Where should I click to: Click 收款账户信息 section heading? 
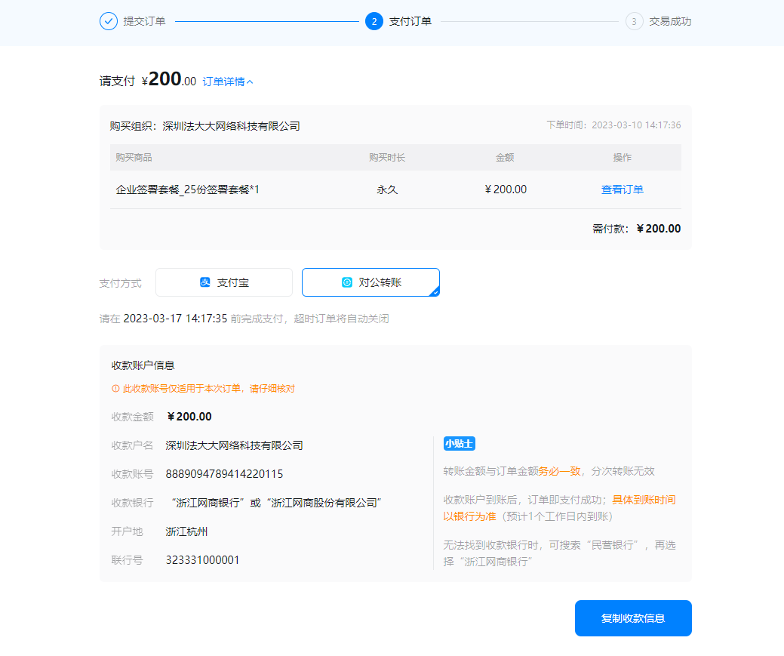(x=143, y=366)
